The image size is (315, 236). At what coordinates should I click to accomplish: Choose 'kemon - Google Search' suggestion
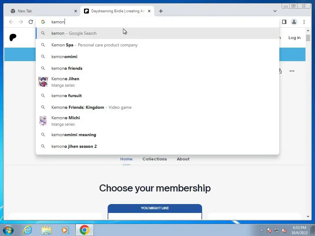click(x=157, y=33)
